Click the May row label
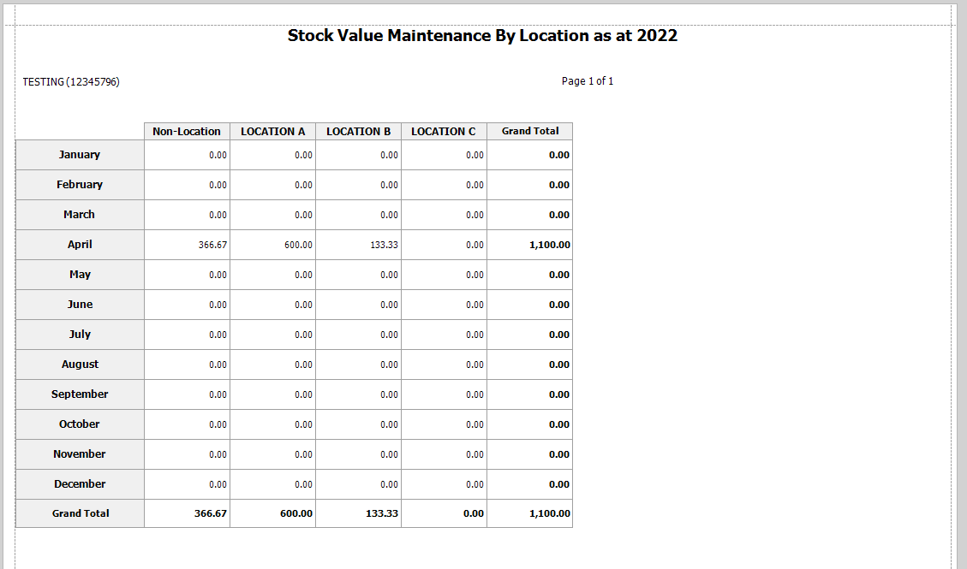Image resolution: width=967 pixels, height=569 pixels. pos(80,275)
